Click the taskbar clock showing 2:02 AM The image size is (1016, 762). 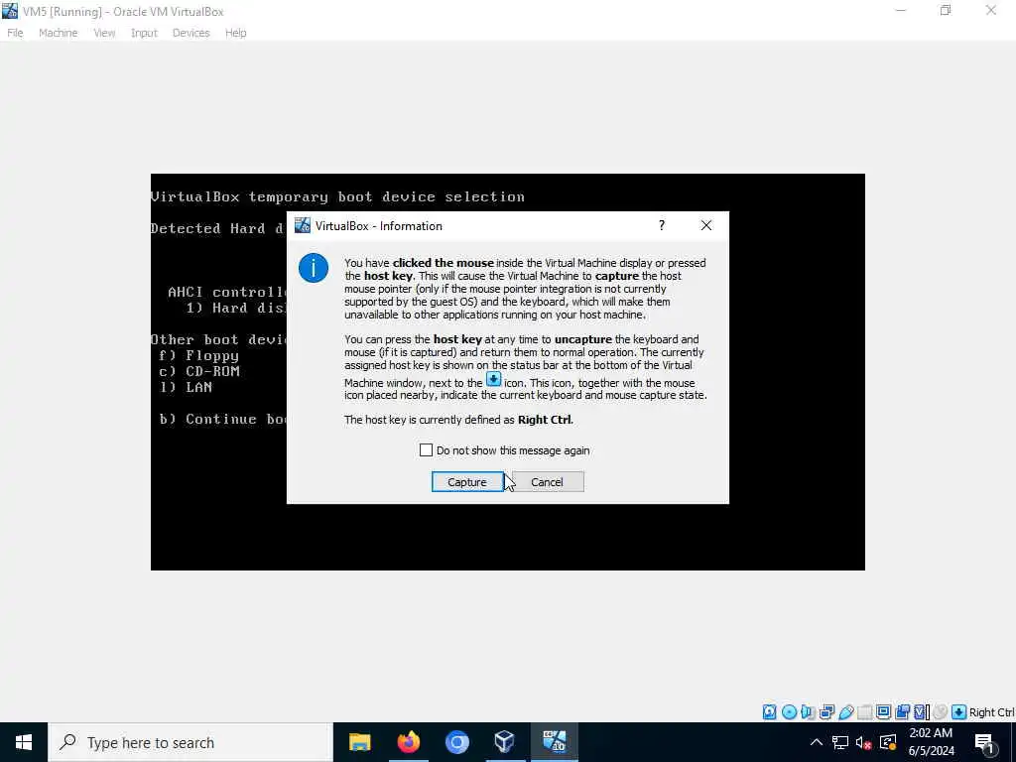(931, 742)
